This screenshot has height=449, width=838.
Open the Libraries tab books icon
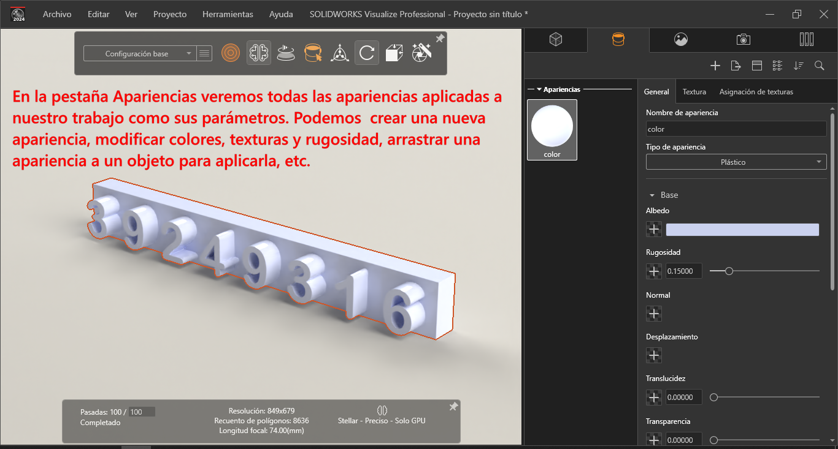(x=807, y=40)
